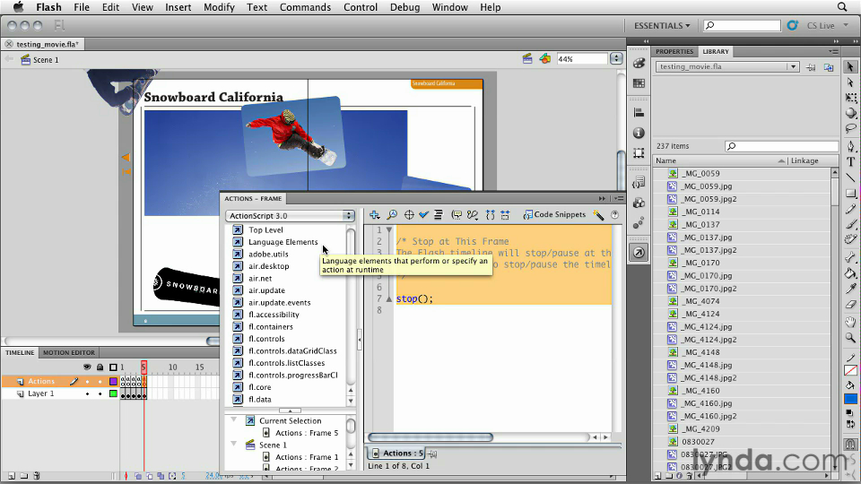
Task: Select fl.controls in actions toolbox
Action: coord(266,339)
